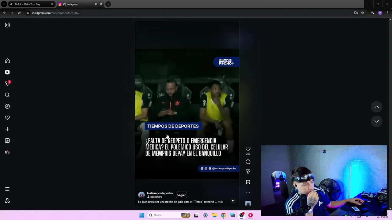Expand the caption with 'más'
This screenshot has height=220, width=392.
pos(221,202)
